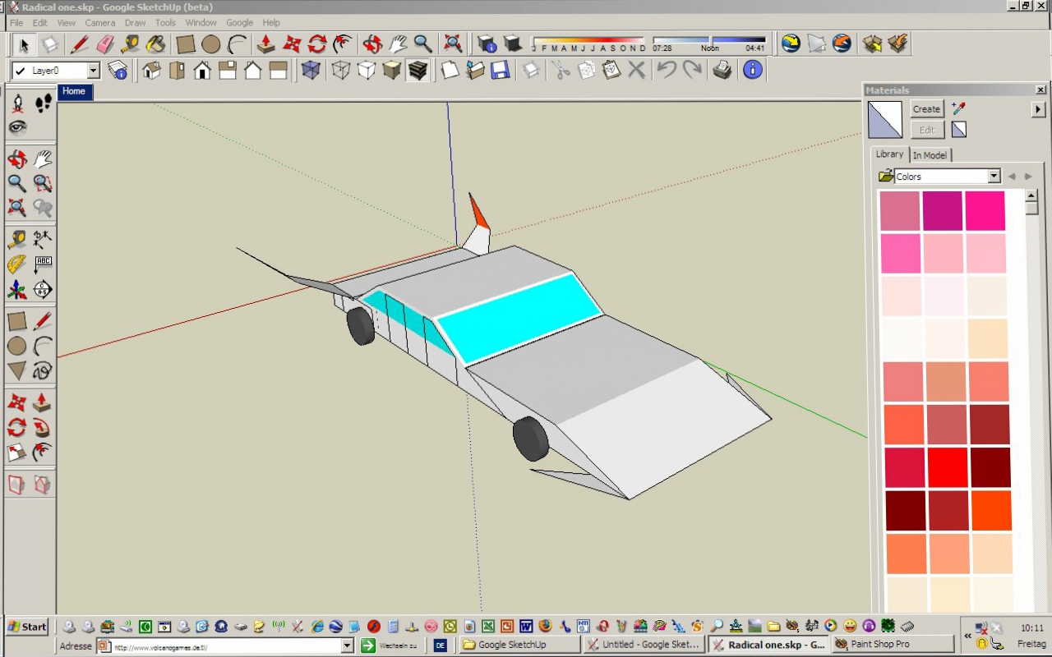This screenshot has height=657, width=1052.
Task: Save the model with floppy disk icon
Action: point(500,71)
